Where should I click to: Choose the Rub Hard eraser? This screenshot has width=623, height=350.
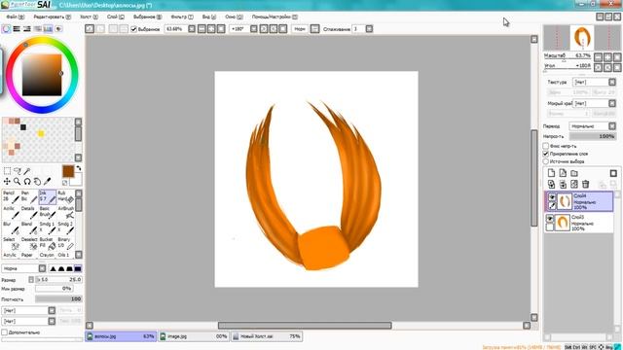(x=65, y=196)
